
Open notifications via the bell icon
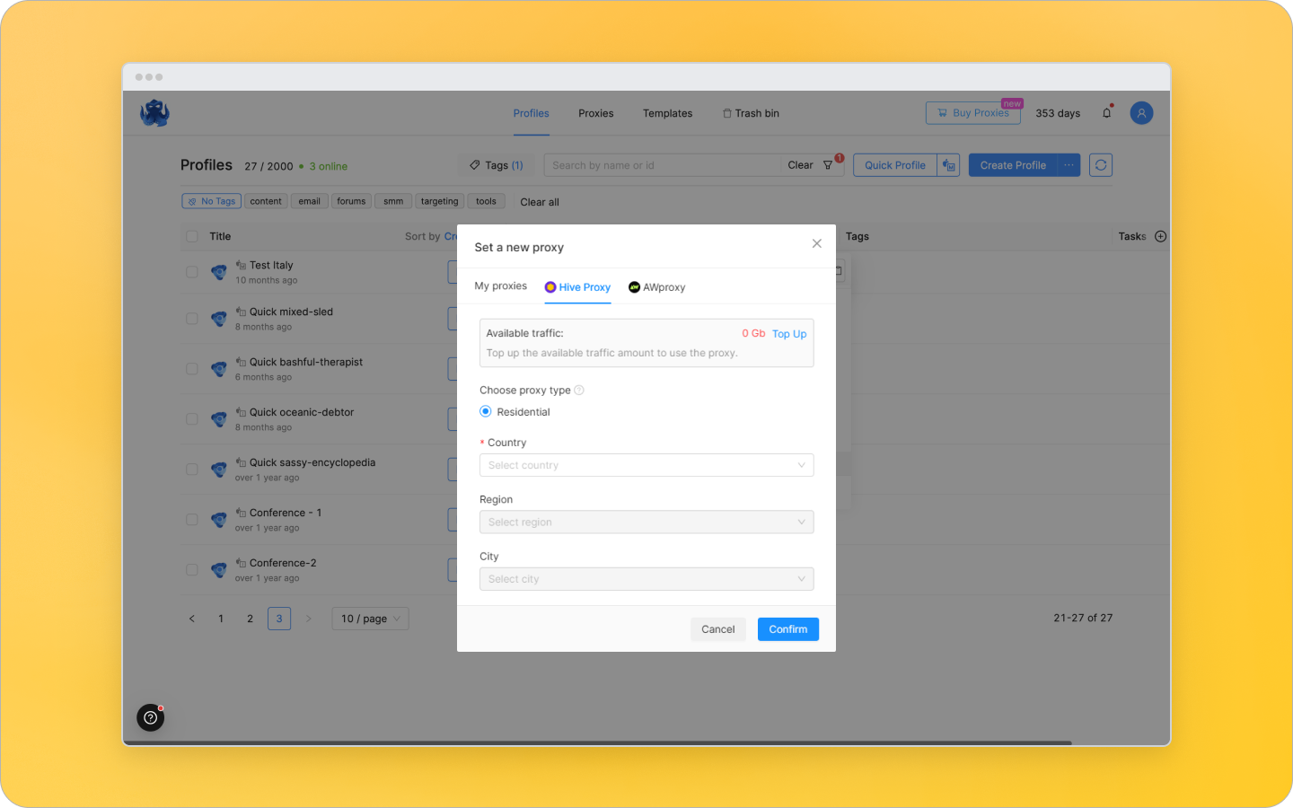click(x=1107, y=112)
